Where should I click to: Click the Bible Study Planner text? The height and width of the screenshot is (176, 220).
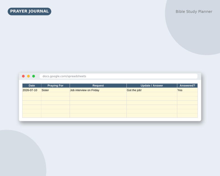194,12
